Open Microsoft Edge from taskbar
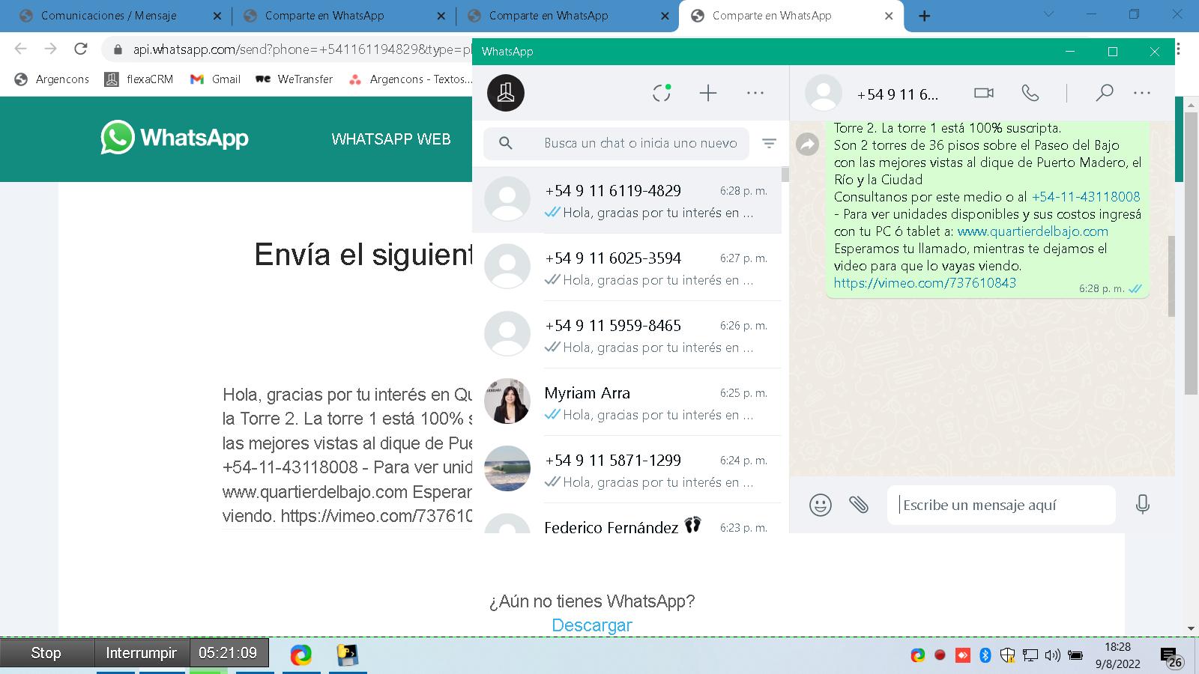1199x674 pixels. (301, 655)
